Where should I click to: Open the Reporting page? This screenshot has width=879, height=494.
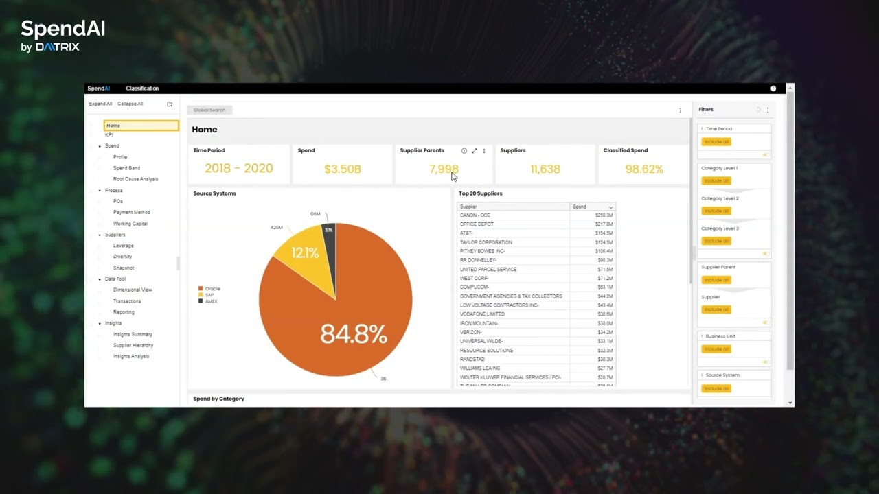(x=124, y=312)
